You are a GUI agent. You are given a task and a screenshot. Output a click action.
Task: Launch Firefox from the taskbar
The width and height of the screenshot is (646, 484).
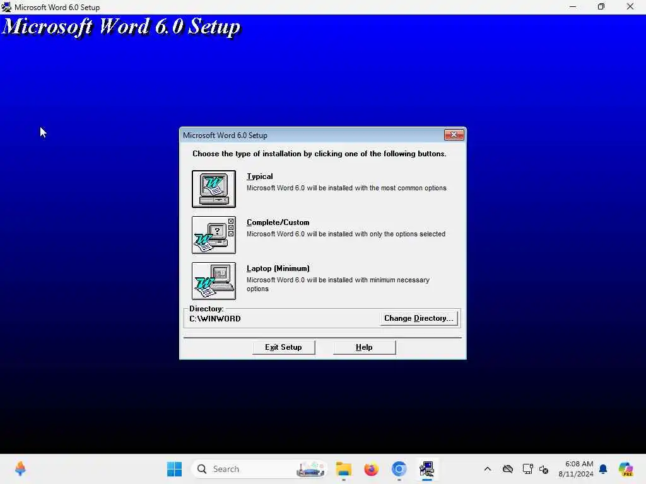point(371,469)
